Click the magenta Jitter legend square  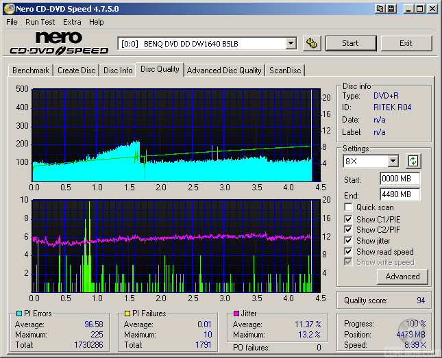(236, 314)
